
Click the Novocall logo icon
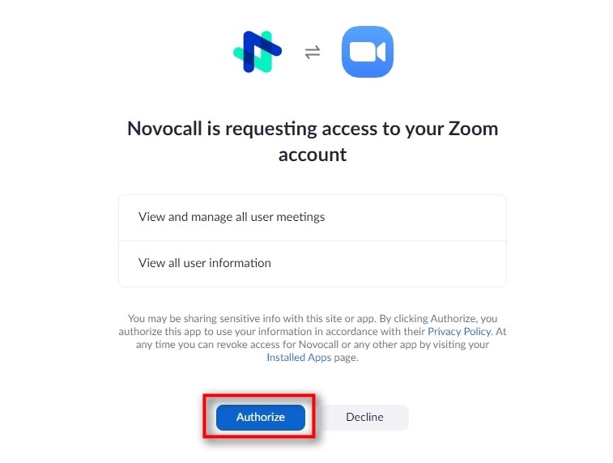258,52
